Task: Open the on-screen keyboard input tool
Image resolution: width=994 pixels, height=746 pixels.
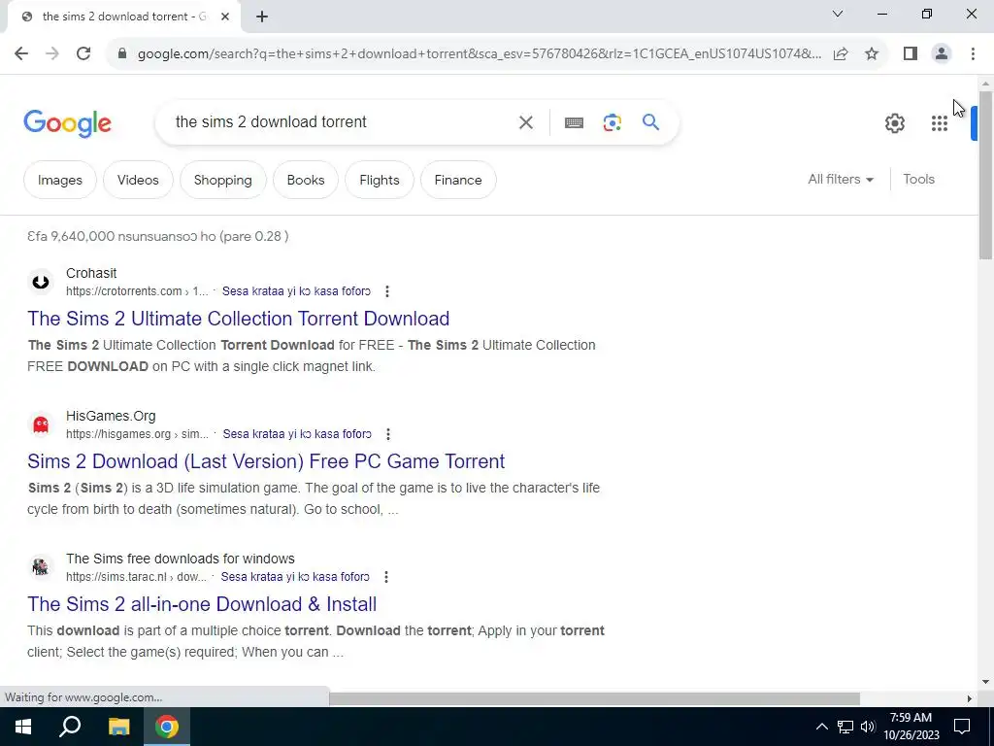Action: click(574, 122)
